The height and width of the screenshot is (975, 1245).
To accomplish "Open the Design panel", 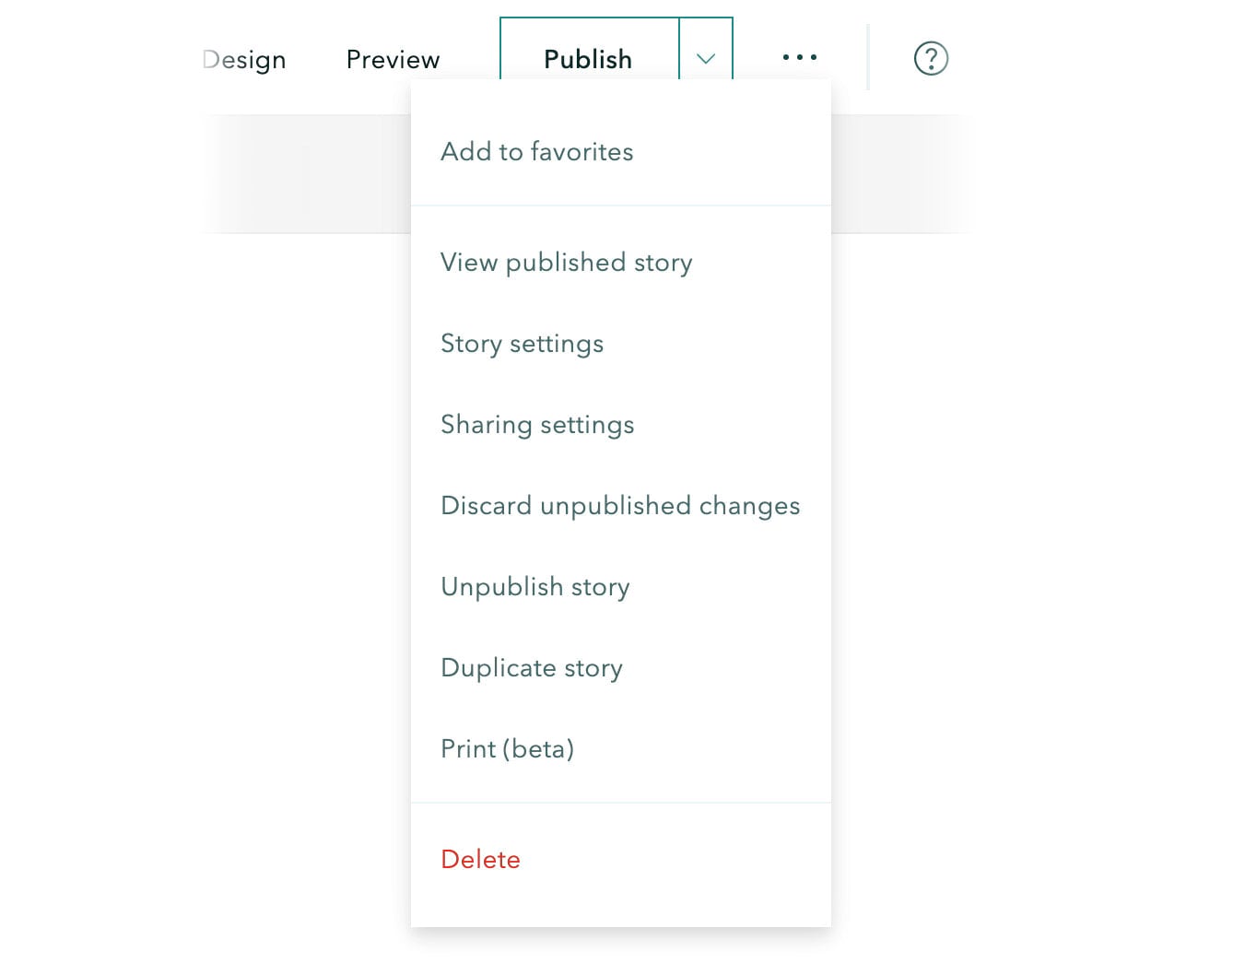I will click(x=245, y=59).
